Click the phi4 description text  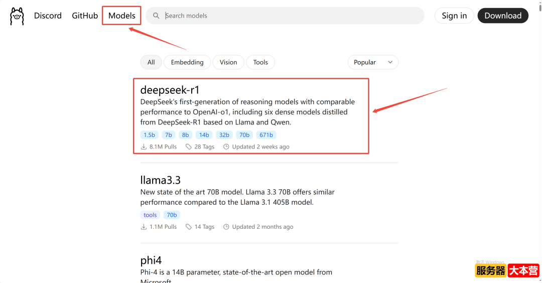click(x=236, y=275)
